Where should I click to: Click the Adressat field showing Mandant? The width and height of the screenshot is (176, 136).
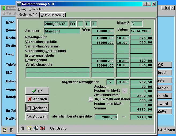[x=62, y=31]
